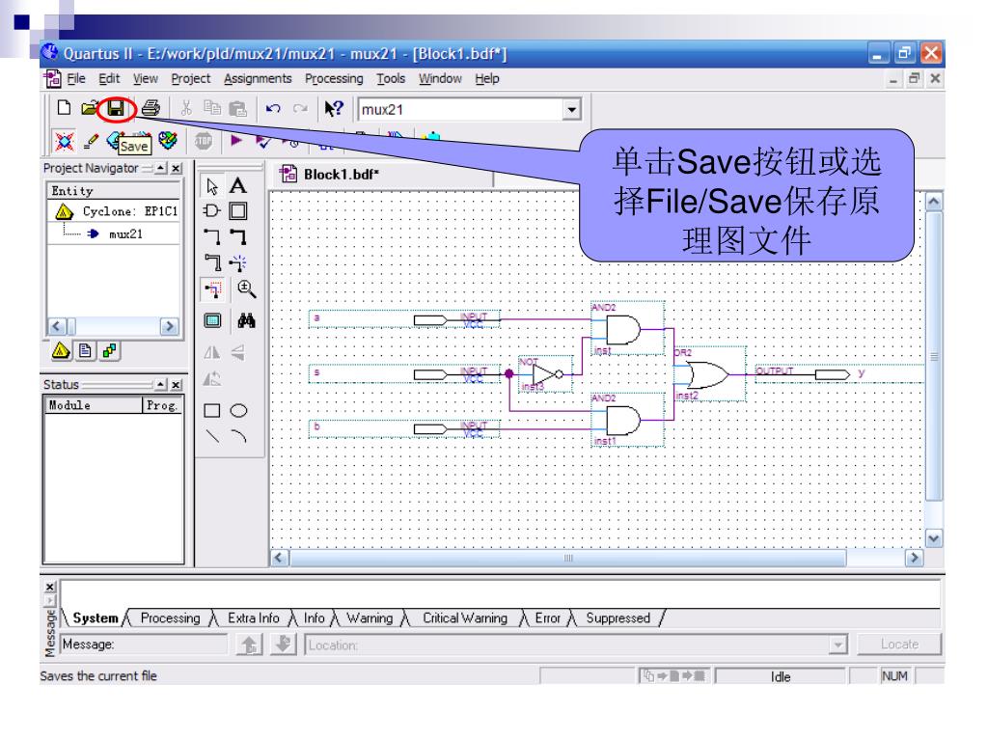Close the Status panel
Viewport: 988px width, 741px height.
pos(177,384)
